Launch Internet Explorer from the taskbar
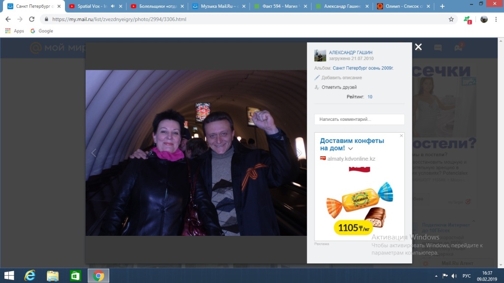This screenshot has width=504, height=283. pyautogui.click(x=30, y=276)
